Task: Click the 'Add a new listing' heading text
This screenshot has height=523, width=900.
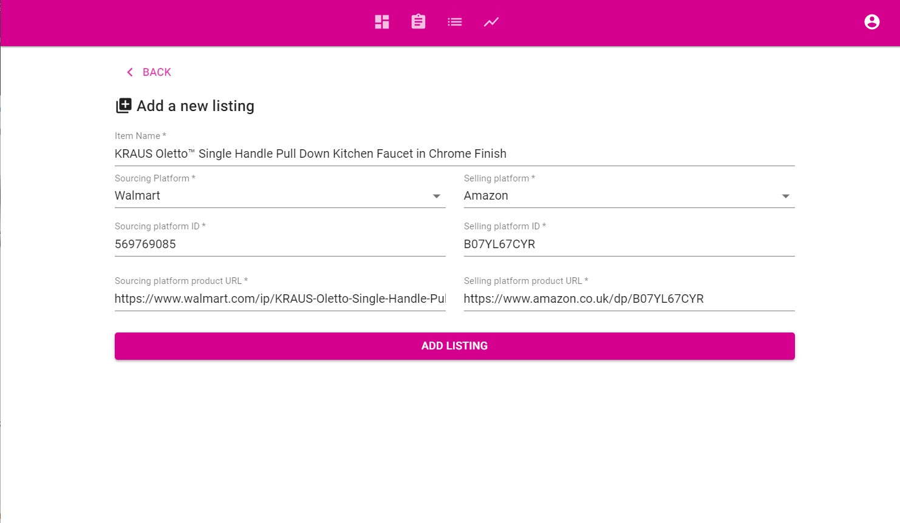Action: pos(196,106)
